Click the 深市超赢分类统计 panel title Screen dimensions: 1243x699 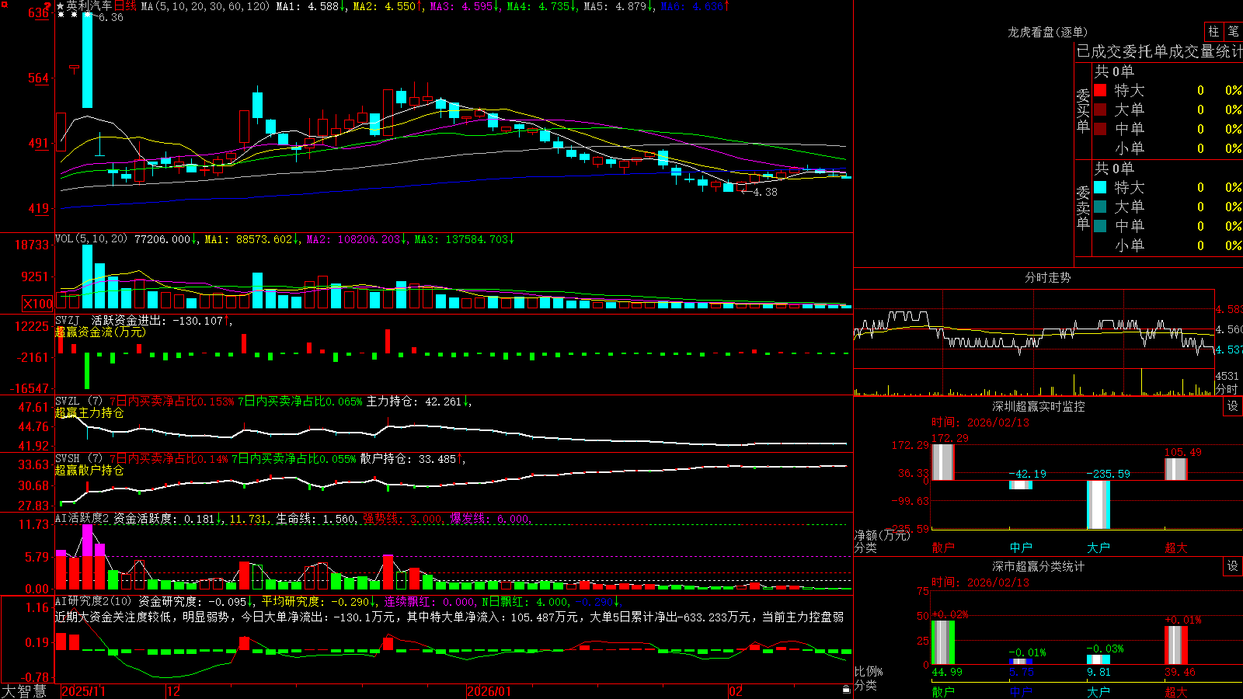[1039, 566]
